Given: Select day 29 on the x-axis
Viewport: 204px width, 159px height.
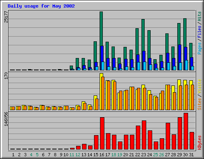Looking at the screenshot, I should tap(179, 155).
